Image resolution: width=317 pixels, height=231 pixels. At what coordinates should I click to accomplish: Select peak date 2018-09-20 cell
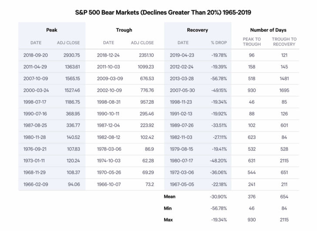36,55
